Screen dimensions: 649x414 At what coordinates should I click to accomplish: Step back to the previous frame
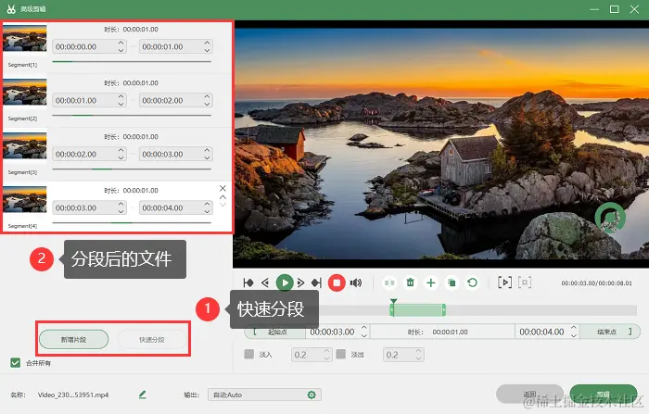265,282
